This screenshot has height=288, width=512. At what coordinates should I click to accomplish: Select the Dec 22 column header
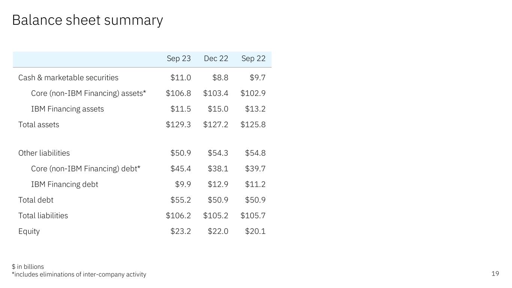point(216,58)
